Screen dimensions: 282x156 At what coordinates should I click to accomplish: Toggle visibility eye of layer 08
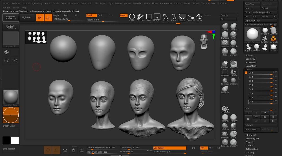(x=276, y=72)
